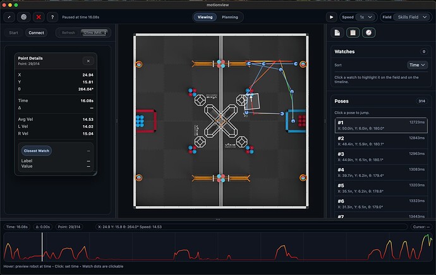This screenshot has height=275, width=436.
Task: Click the document page icon button
Action: coord(337,33)
